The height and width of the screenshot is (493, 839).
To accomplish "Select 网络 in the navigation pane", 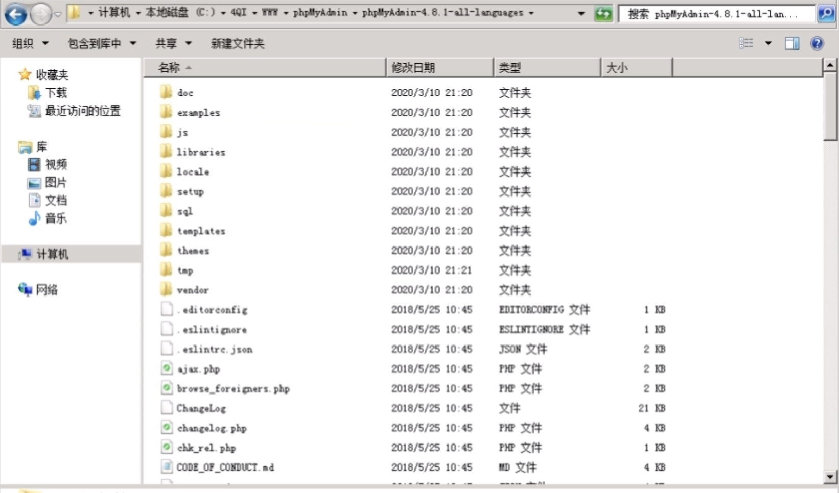I will [46, 290].
